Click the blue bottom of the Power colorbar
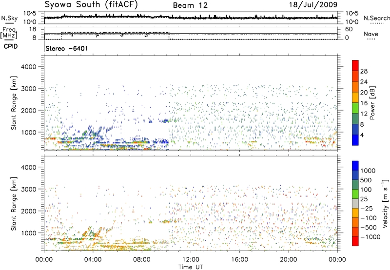The height and width of the screenshot is (270, 390). 355,140
